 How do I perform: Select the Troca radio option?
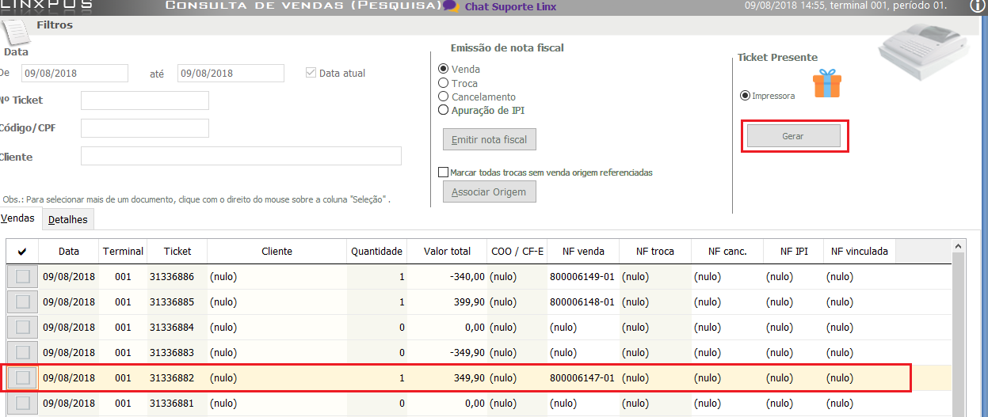(x=444, y=83)
